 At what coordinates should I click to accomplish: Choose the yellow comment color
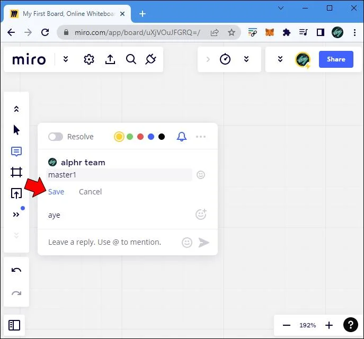point(119,137)
